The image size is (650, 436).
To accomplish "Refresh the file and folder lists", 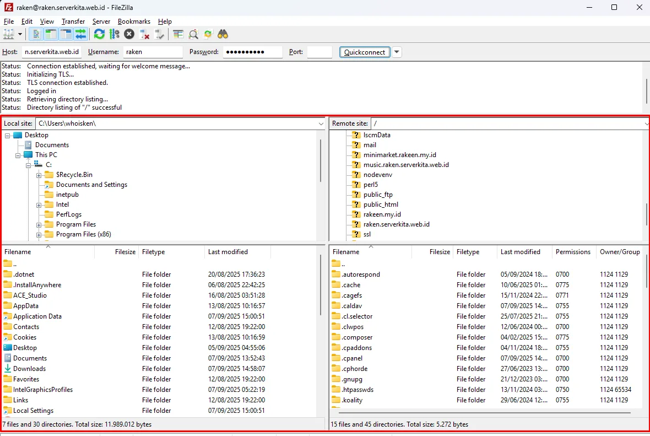I will click(x=99, y=34).
